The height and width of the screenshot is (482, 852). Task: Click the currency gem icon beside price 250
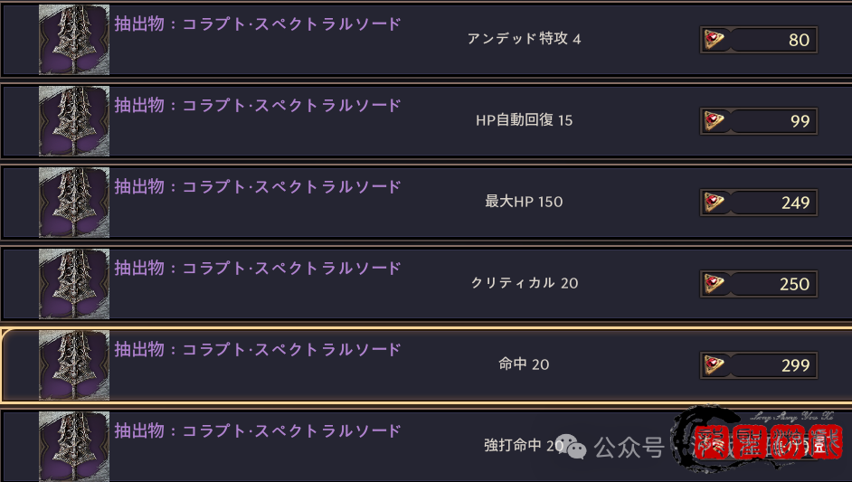point(715,284)
